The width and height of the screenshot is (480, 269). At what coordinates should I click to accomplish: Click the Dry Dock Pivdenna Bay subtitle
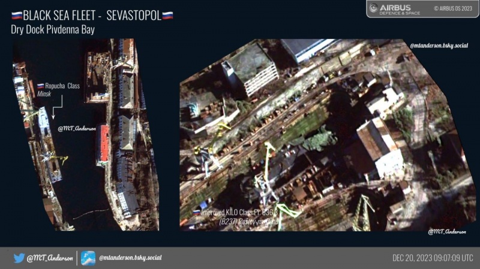pyautogui.click(x=53, y=29)
